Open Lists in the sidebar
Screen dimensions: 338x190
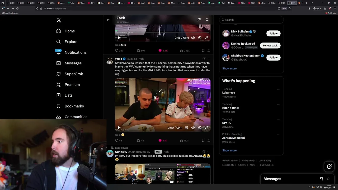pos(64,95)
